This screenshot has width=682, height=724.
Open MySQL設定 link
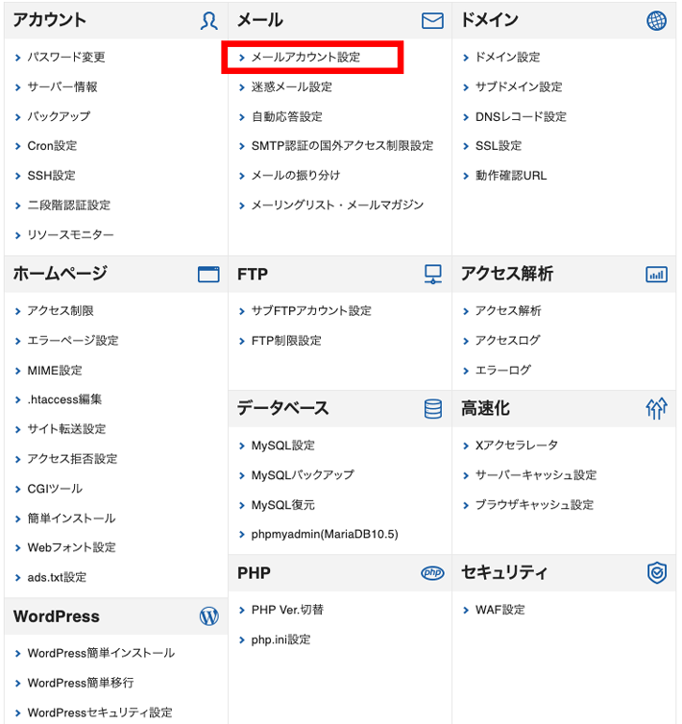coord(282,446)
